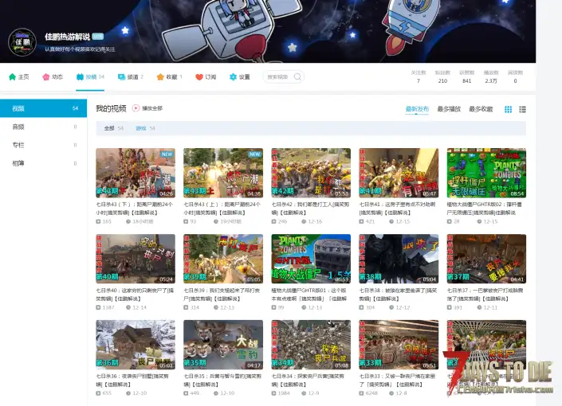Image resolution: width=562 pixels, height=406 pixels.
Task: View the 粉丝数 followers count 210
Action: pos(442,76)
